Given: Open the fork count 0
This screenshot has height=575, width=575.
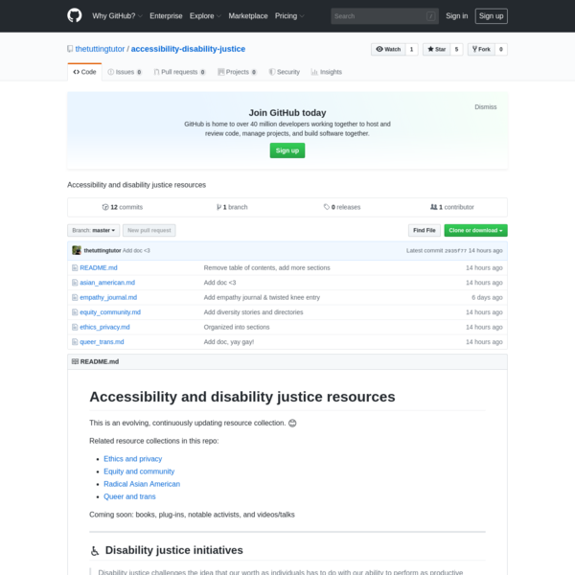Looking at the screenshot, I should pyautogui.click(x=501, y=49).
